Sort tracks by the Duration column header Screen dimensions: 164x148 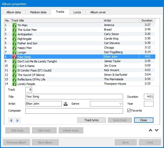[147, 20]
